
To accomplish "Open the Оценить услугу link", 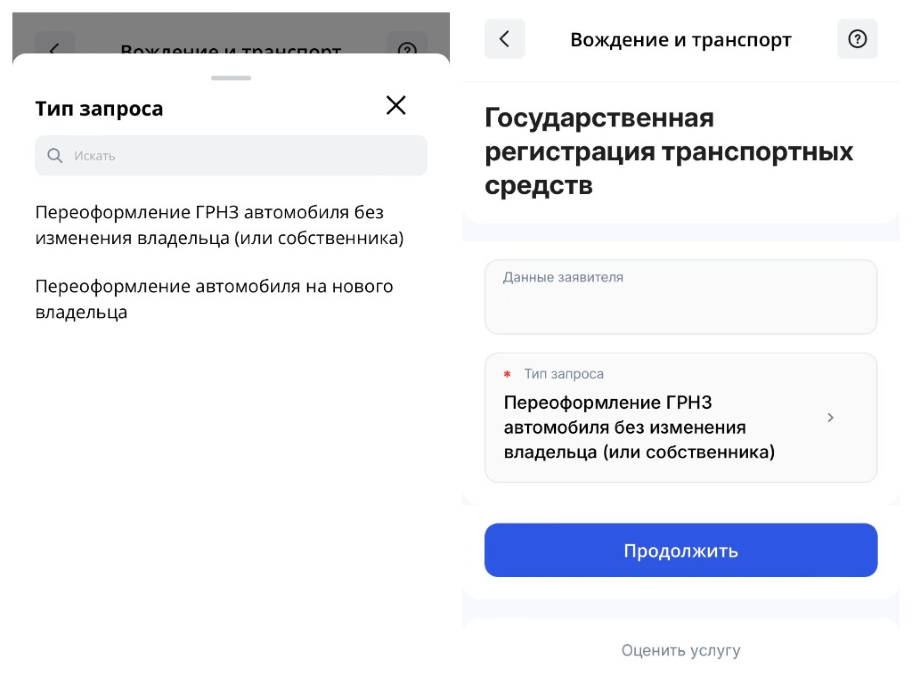I will tap(680, 650).
